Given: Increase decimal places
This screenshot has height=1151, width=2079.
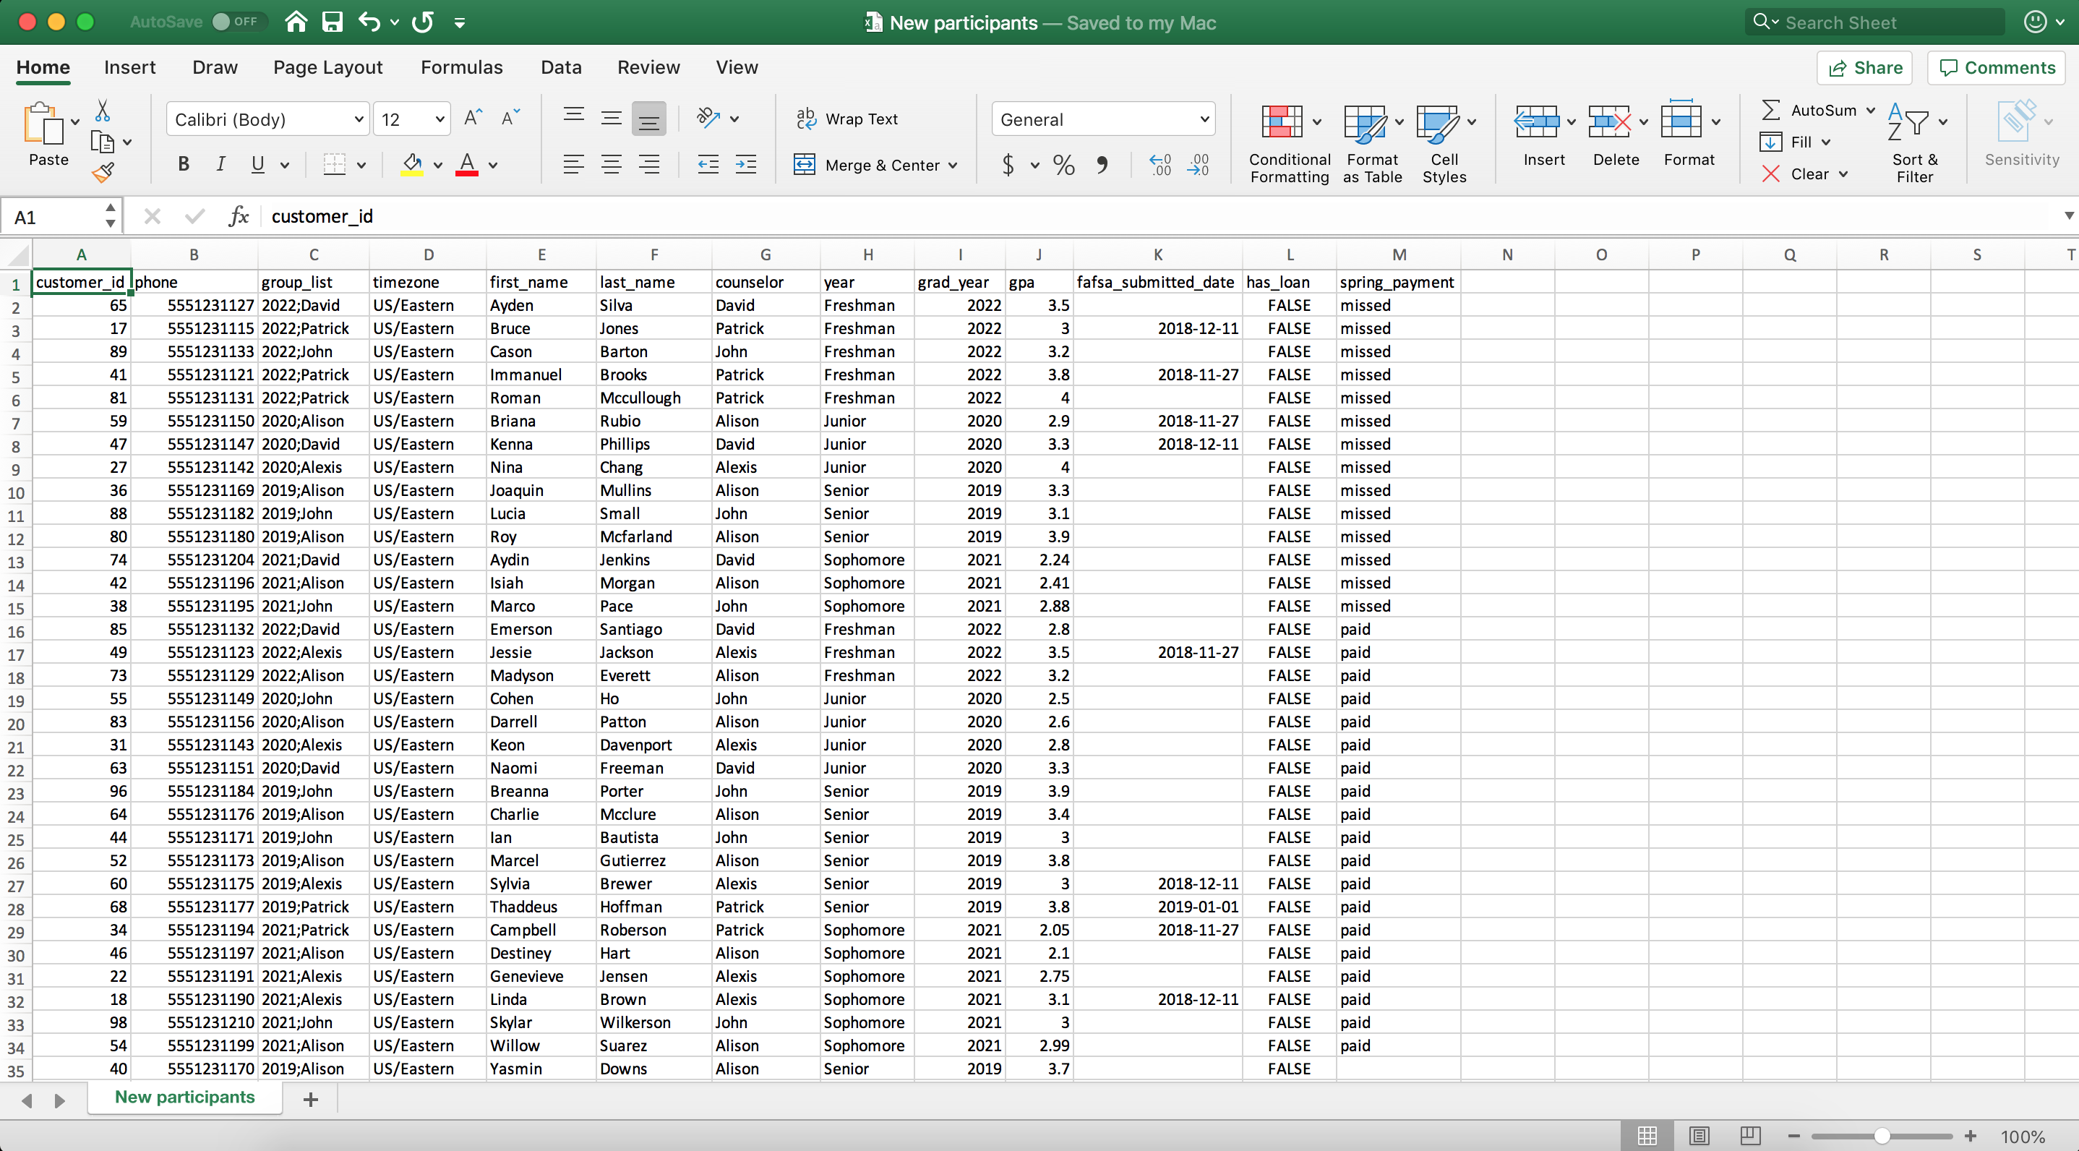Looking at the screenshot, I should coord(1159,166).
